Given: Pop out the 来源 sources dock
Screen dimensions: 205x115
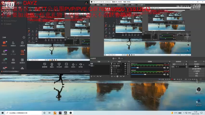Looking at the screenshot, I should 129,62.
